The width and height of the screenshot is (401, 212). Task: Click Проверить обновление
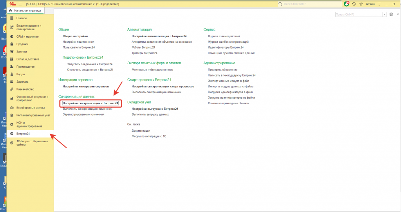[x=222, y=70]
